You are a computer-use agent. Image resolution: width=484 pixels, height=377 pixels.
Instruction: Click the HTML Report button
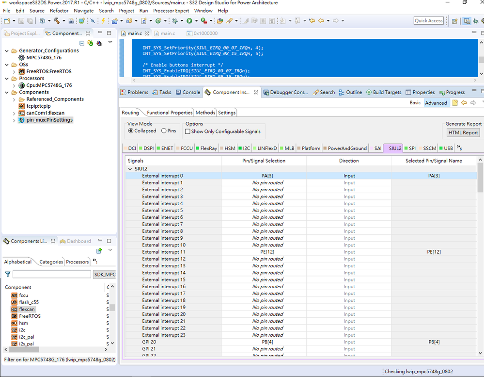click(x=463, y=132)
